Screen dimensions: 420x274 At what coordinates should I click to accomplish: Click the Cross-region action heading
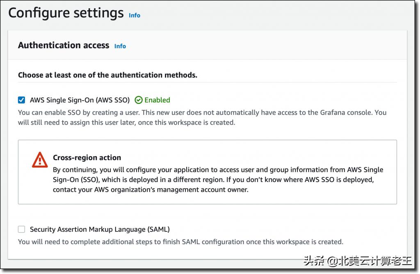point(87,157)
